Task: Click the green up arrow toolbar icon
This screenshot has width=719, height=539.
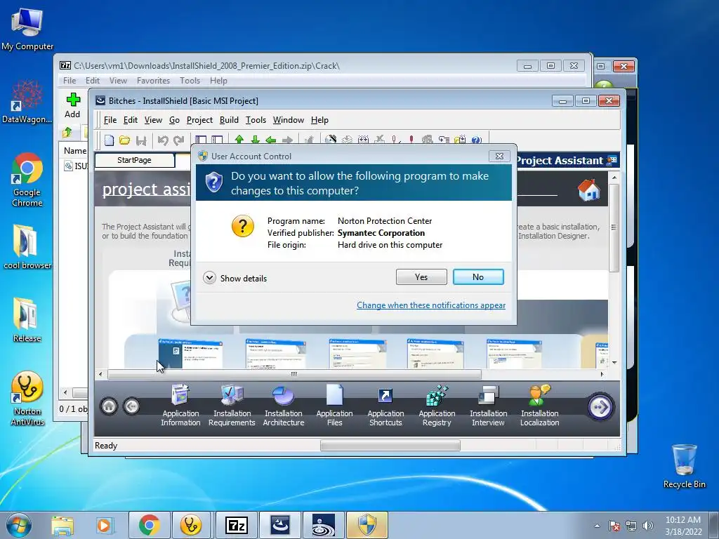Action: click(239, 140)
